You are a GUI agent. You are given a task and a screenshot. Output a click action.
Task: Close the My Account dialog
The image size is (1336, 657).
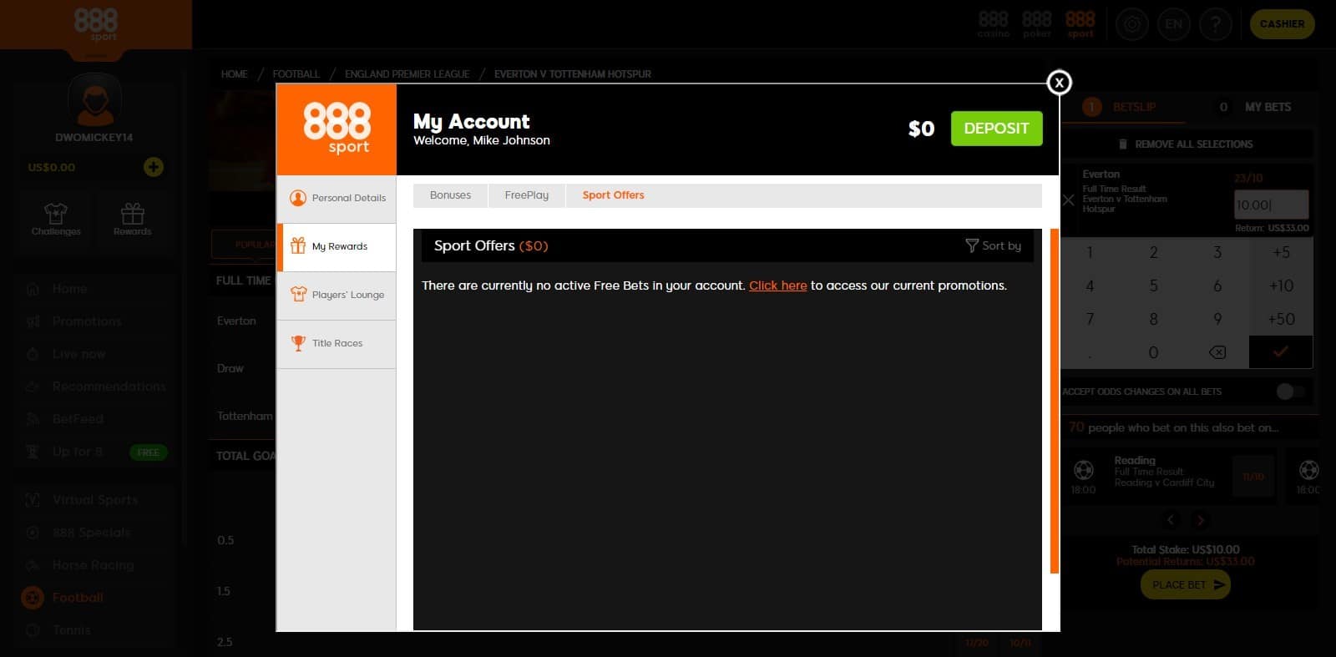tap(1059, 83)
